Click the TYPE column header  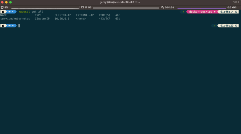(x=38, y=15)
